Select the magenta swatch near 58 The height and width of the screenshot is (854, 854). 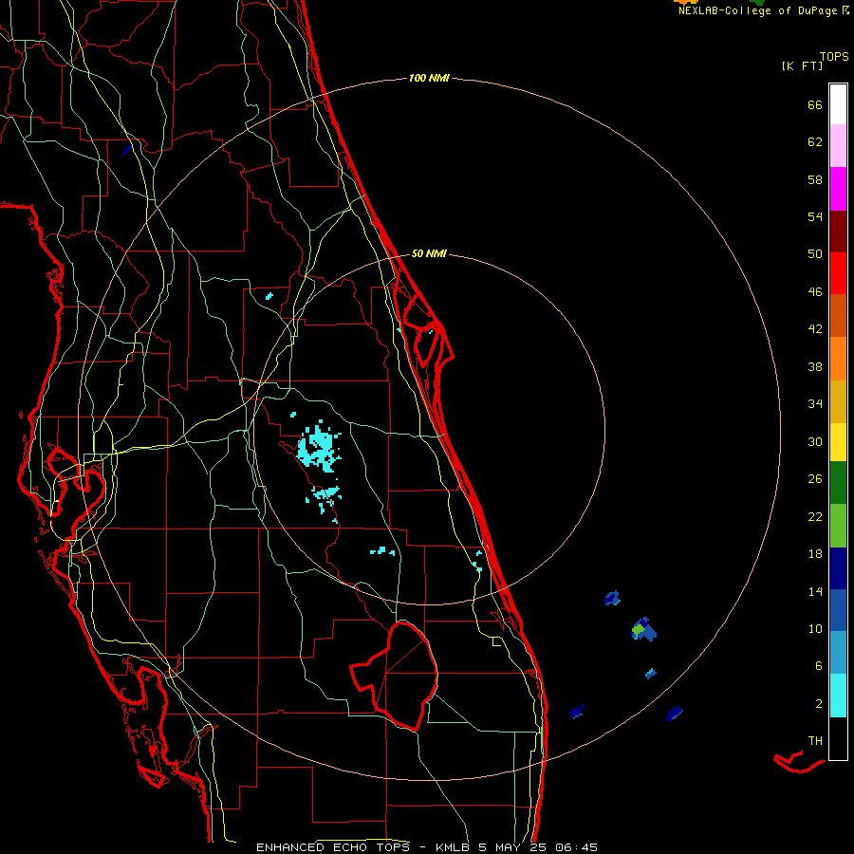click(838, 189)
